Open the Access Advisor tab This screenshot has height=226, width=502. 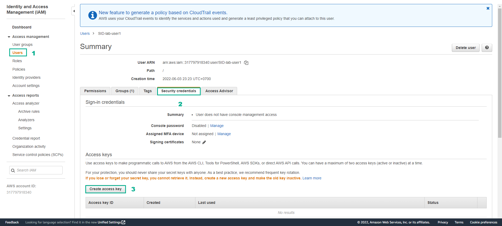(219, 91)
